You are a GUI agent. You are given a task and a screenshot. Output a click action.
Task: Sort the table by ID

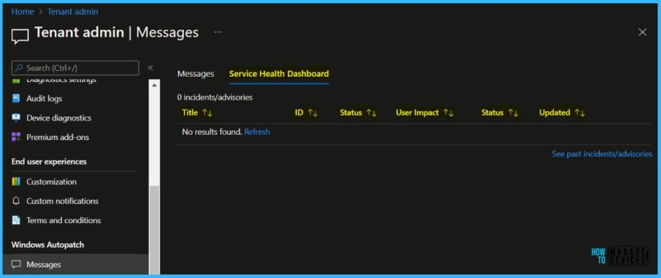[x=307, y=112]
